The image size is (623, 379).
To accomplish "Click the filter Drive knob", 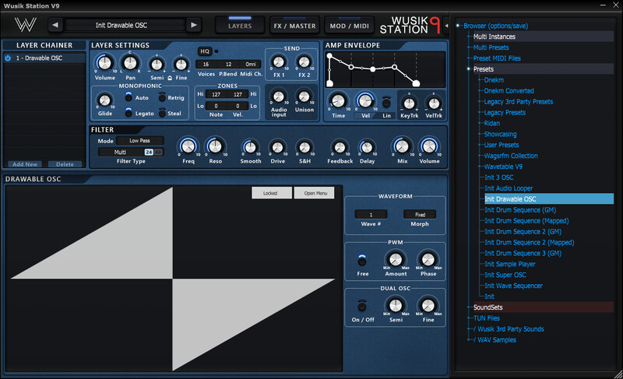I will point(277,148).
